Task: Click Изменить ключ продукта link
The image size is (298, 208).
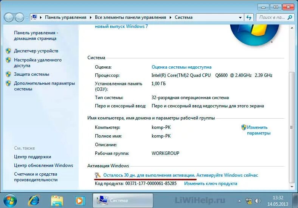Action: [x=211, y=184]
